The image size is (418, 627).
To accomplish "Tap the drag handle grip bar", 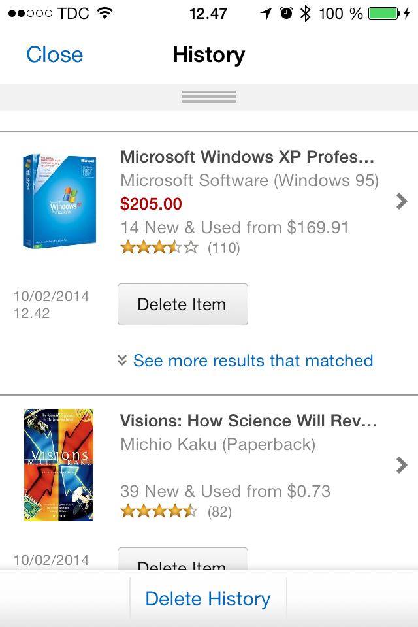I will (x=209, y=97).
